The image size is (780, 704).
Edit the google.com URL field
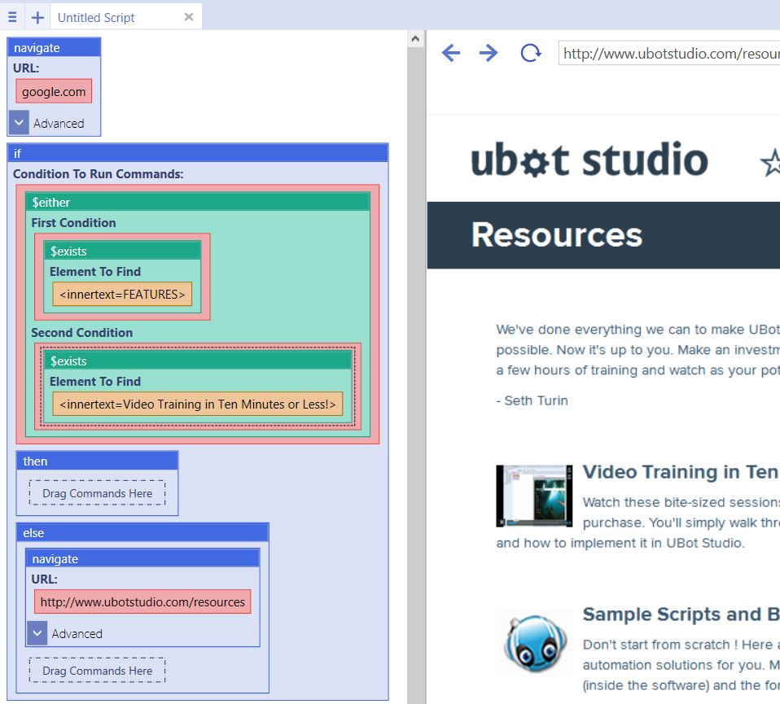click(54, 91)
